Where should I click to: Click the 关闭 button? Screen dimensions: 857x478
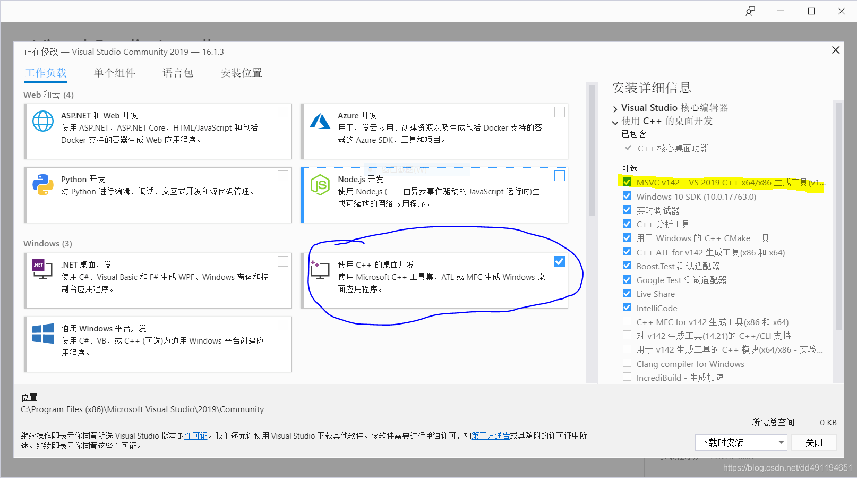pos(814,442)
